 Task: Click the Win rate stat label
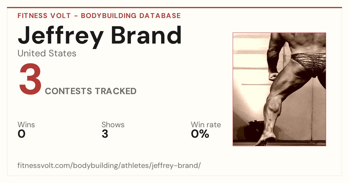tap(206, 125)
